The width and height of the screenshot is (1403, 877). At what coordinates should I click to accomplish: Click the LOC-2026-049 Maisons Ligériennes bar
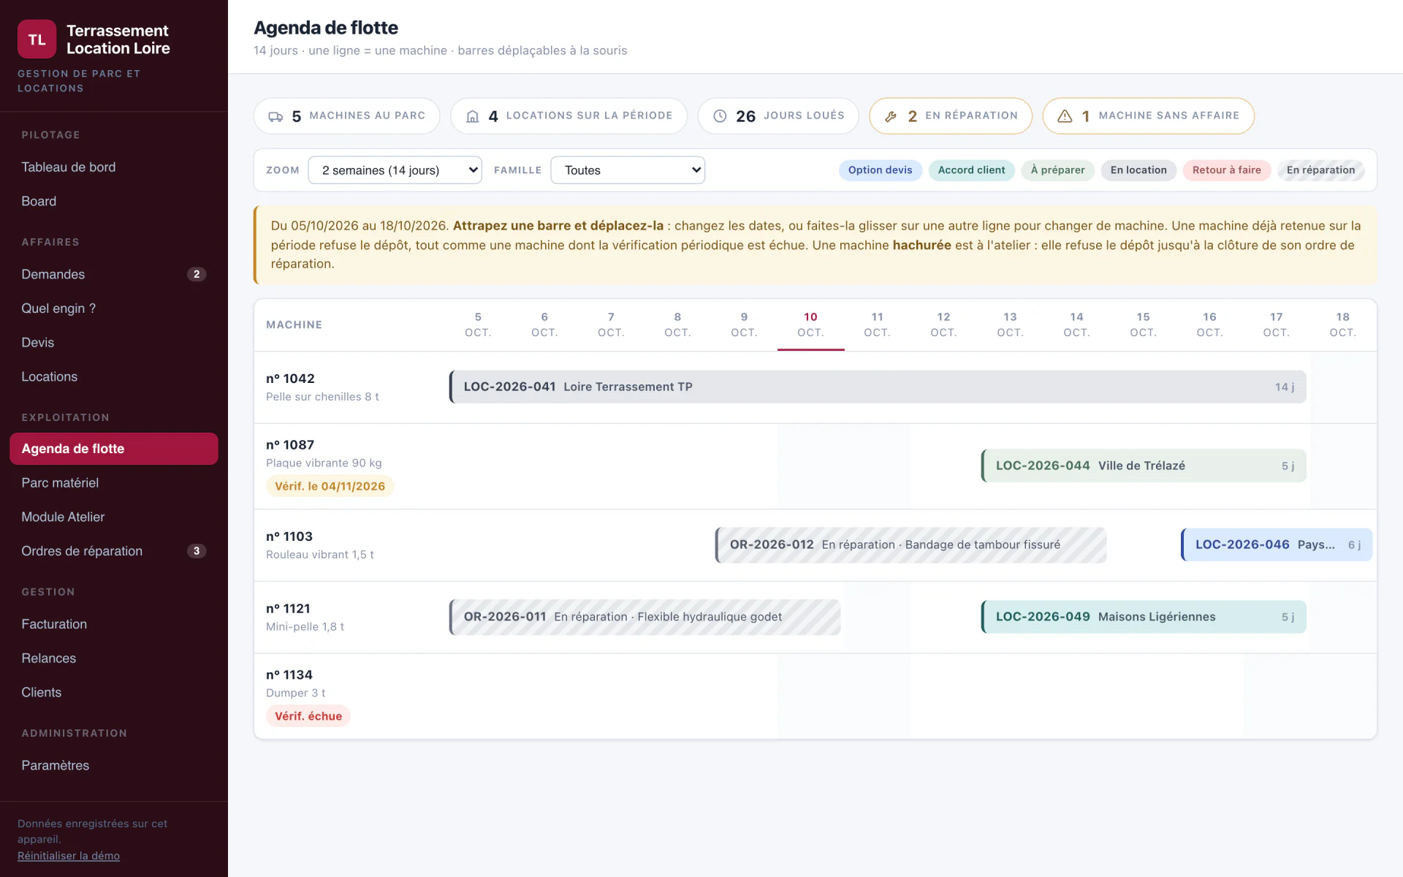(1144, 617)
